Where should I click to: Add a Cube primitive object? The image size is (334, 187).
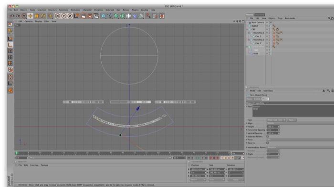tap(104, 16)
